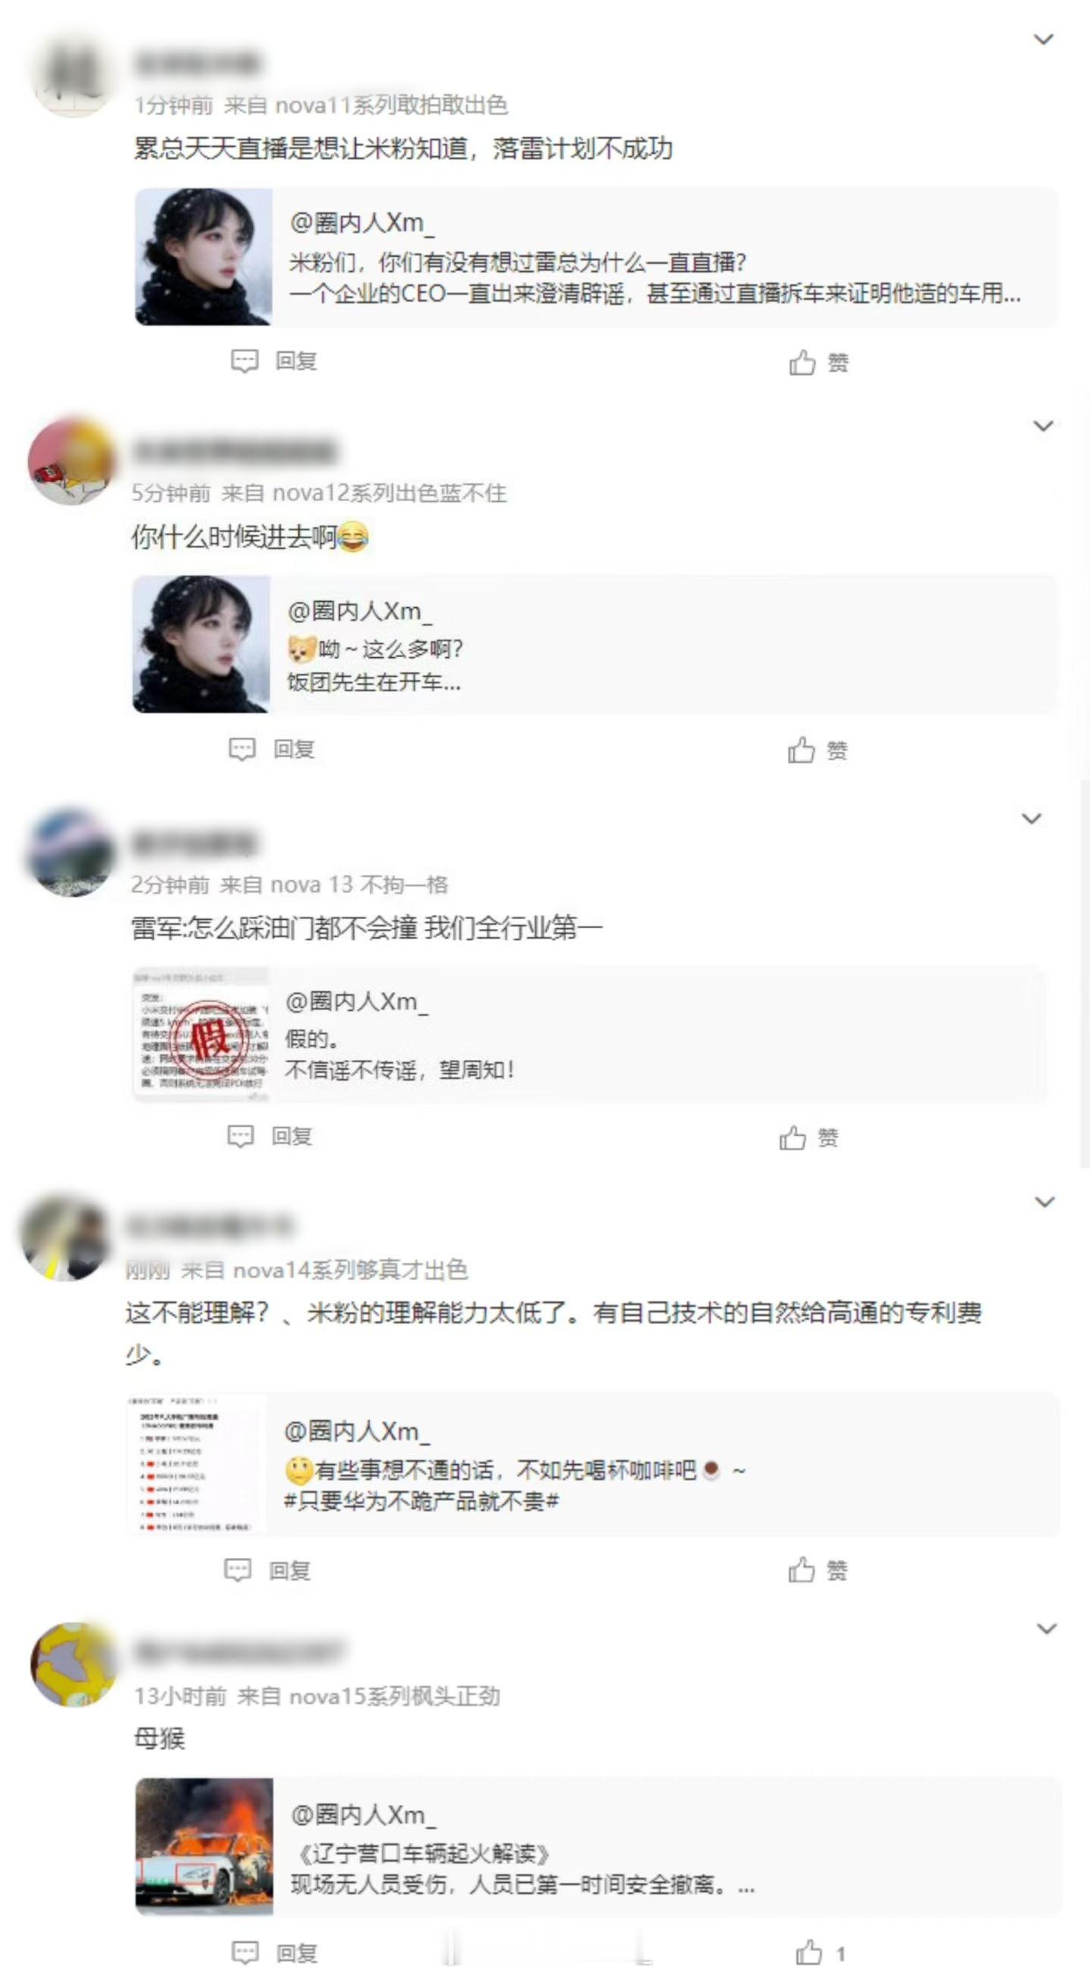Open the hashtag #只要华为不跪产品就不贵#
This screenshot has height=1976, width=1090.
(x=421, y=1501)
